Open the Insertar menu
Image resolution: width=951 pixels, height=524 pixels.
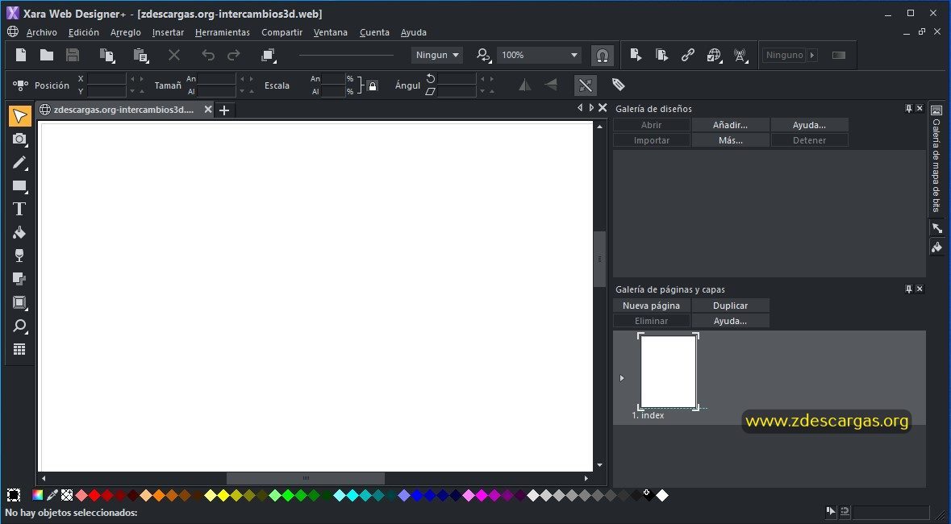pyautogui.click(x=168, y=32)
